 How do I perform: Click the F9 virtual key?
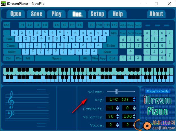92,25
